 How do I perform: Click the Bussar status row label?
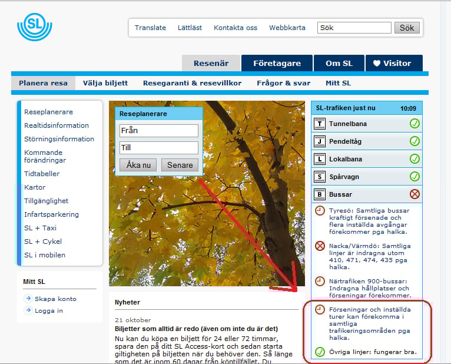coord(340,194)
